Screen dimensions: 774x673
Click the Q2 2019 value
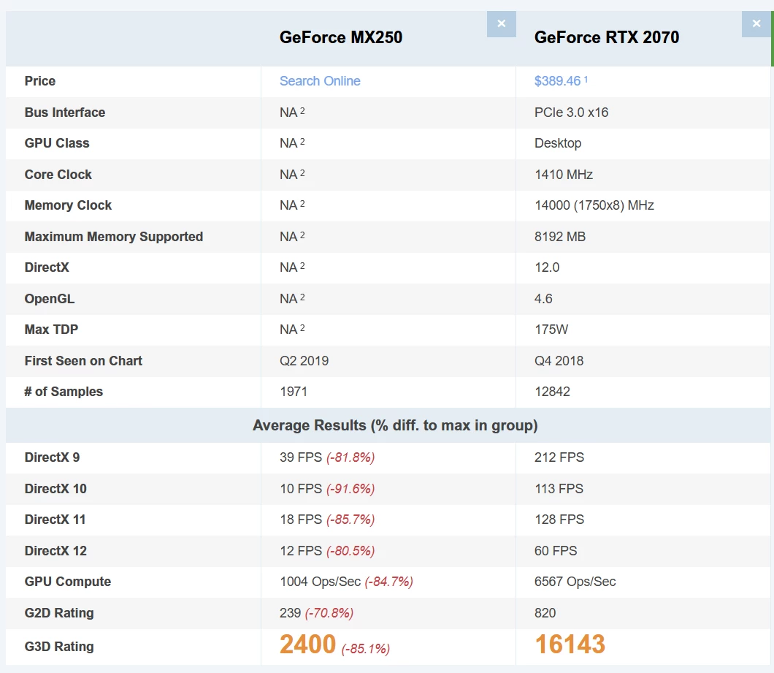[x=304, y=361]
